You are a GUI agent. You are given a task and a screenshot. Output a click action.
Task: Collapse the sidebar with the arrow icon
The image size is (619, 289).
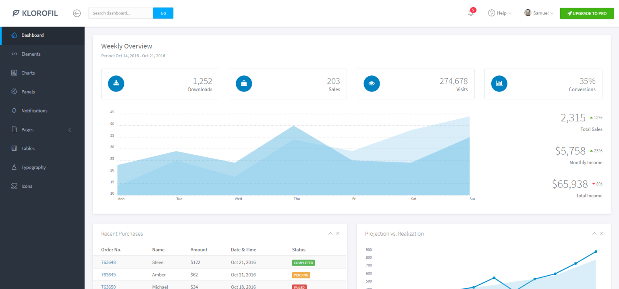(77, 13)
